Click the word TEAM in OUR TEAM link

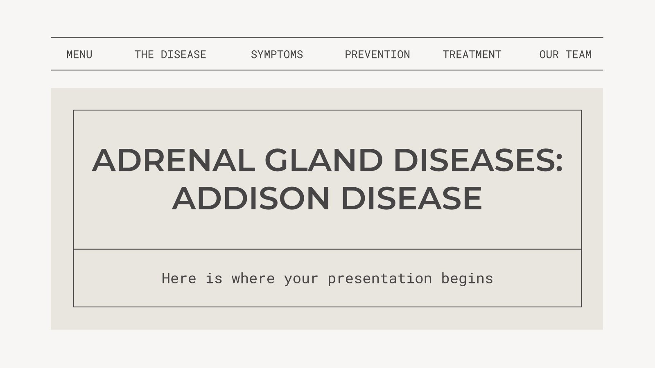click(579, 54)
